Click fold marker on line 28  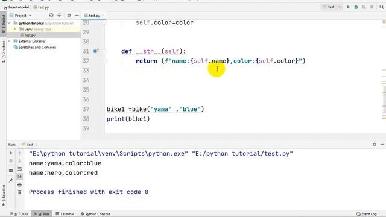[x=104, y=22]
